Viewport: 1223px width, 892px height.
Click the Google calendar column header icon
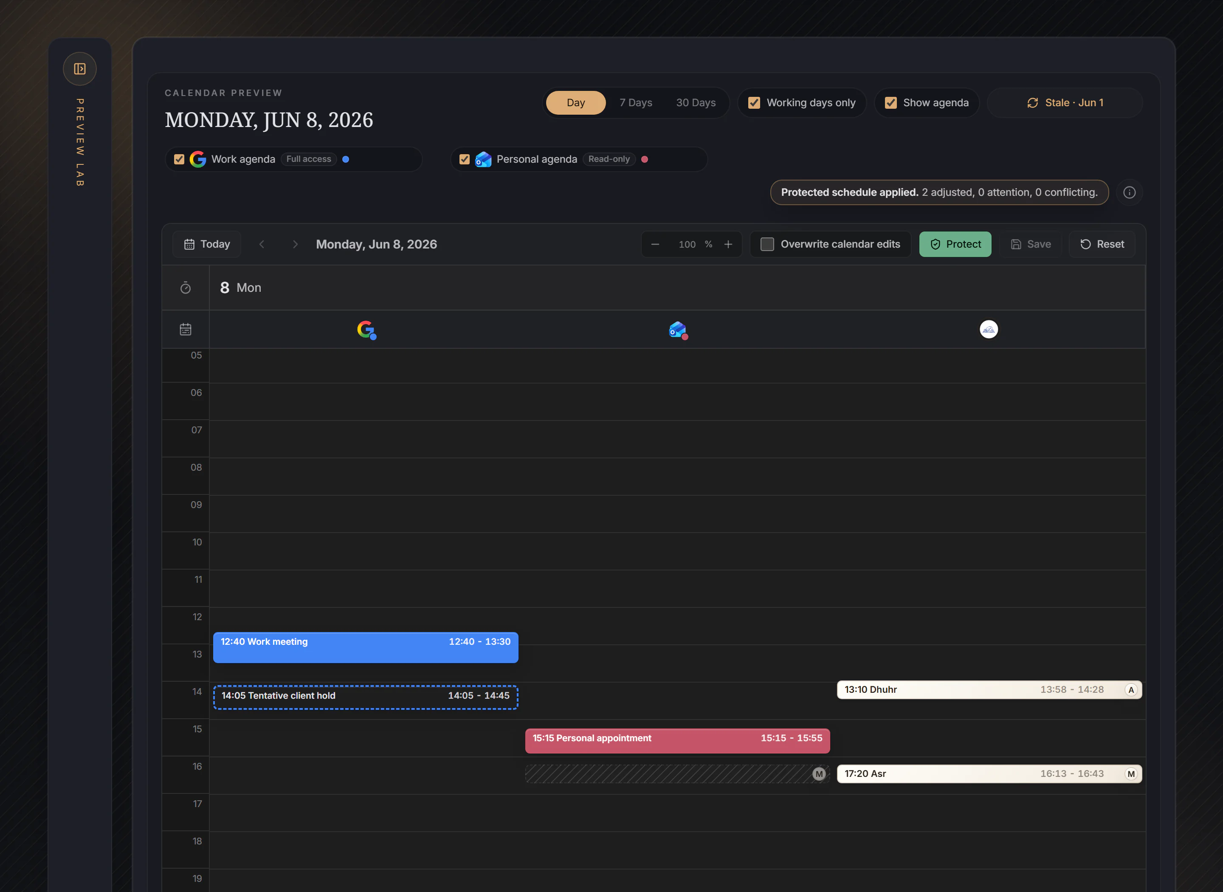366,329
